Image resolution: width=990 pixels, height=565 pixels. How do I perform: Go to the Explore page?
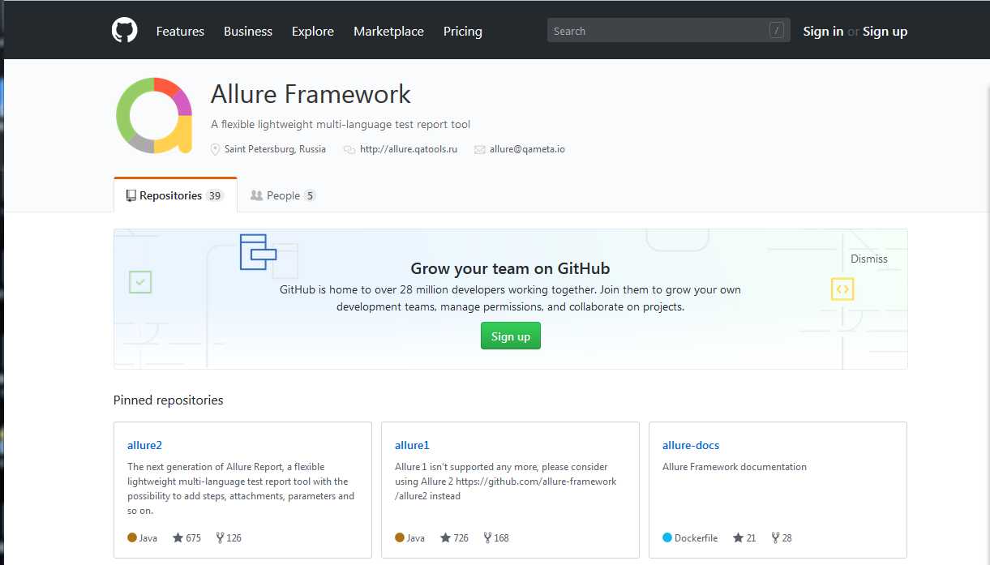[x=313, y=31]
